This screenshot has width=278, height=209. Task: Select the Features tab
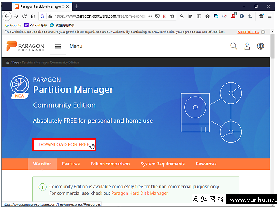point(71,164)
